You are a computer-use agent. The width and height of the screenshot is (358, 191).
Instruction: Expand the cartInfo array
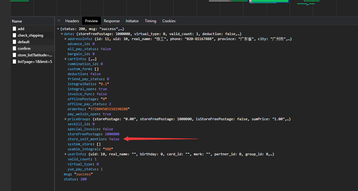66,59
